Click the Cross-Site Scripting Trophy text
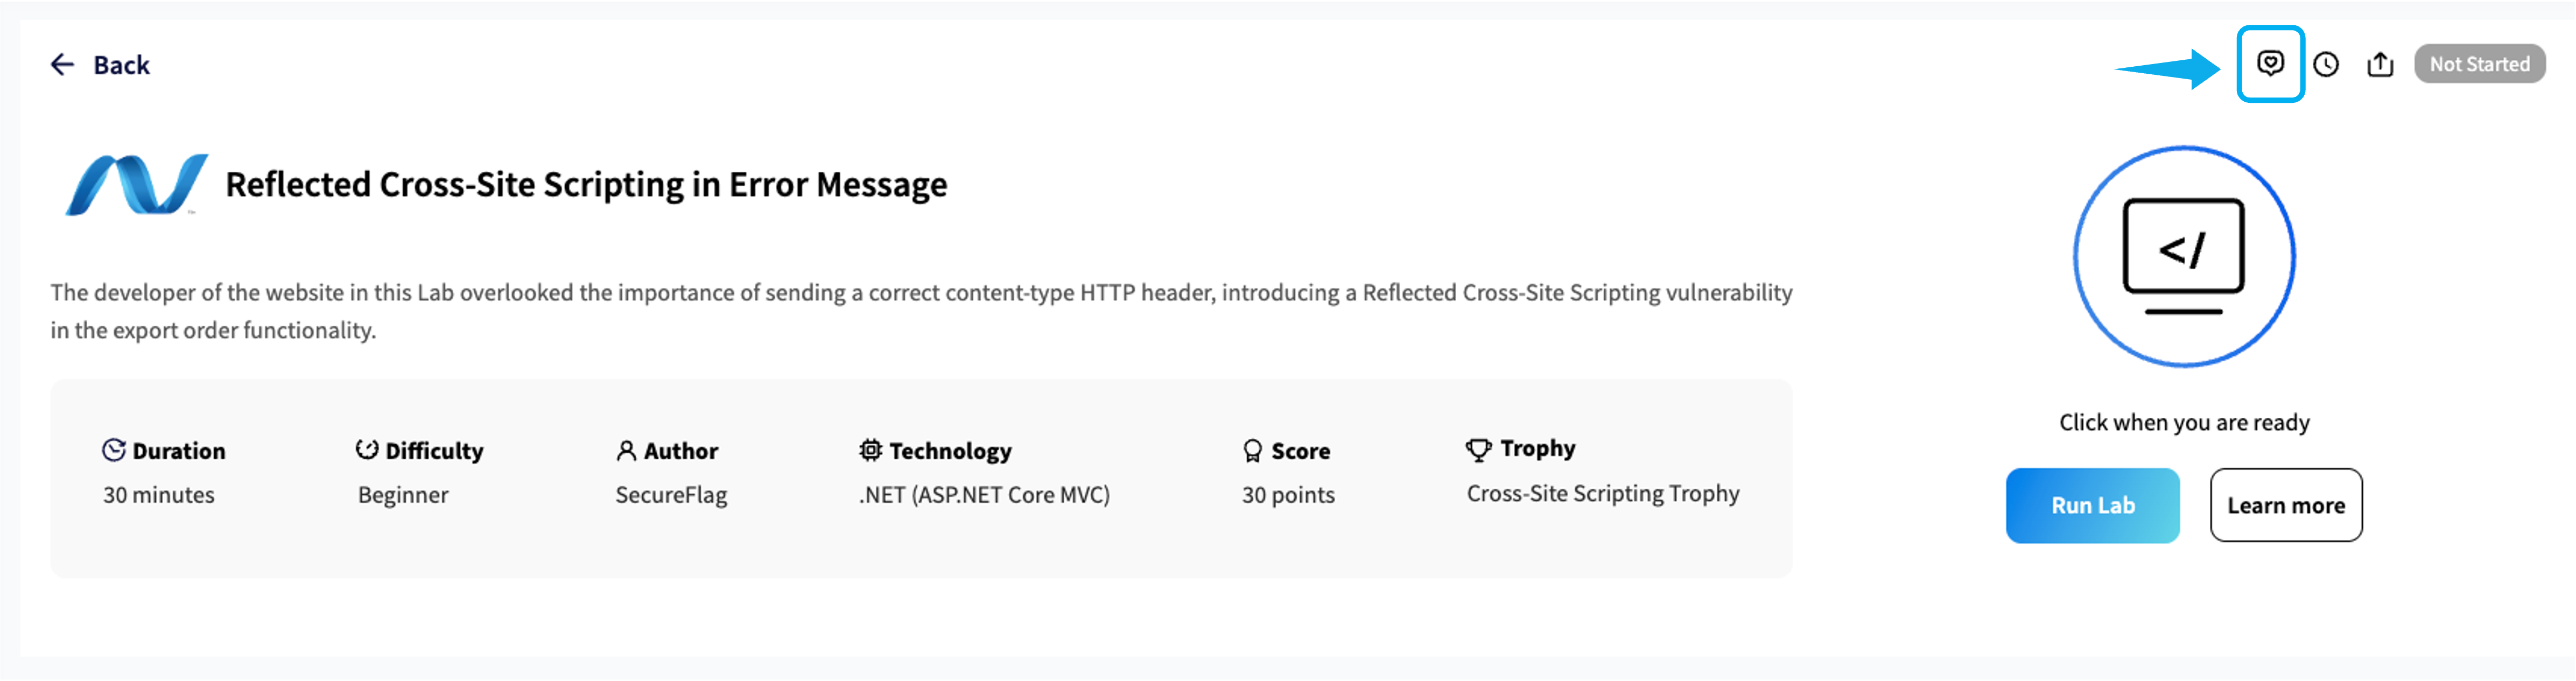 tap(1603, 494)
